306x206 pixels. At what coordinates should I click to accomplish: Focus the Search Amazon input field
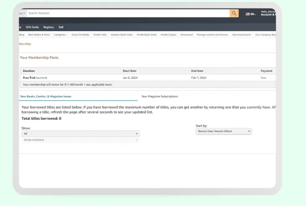[x=128, y=13]
